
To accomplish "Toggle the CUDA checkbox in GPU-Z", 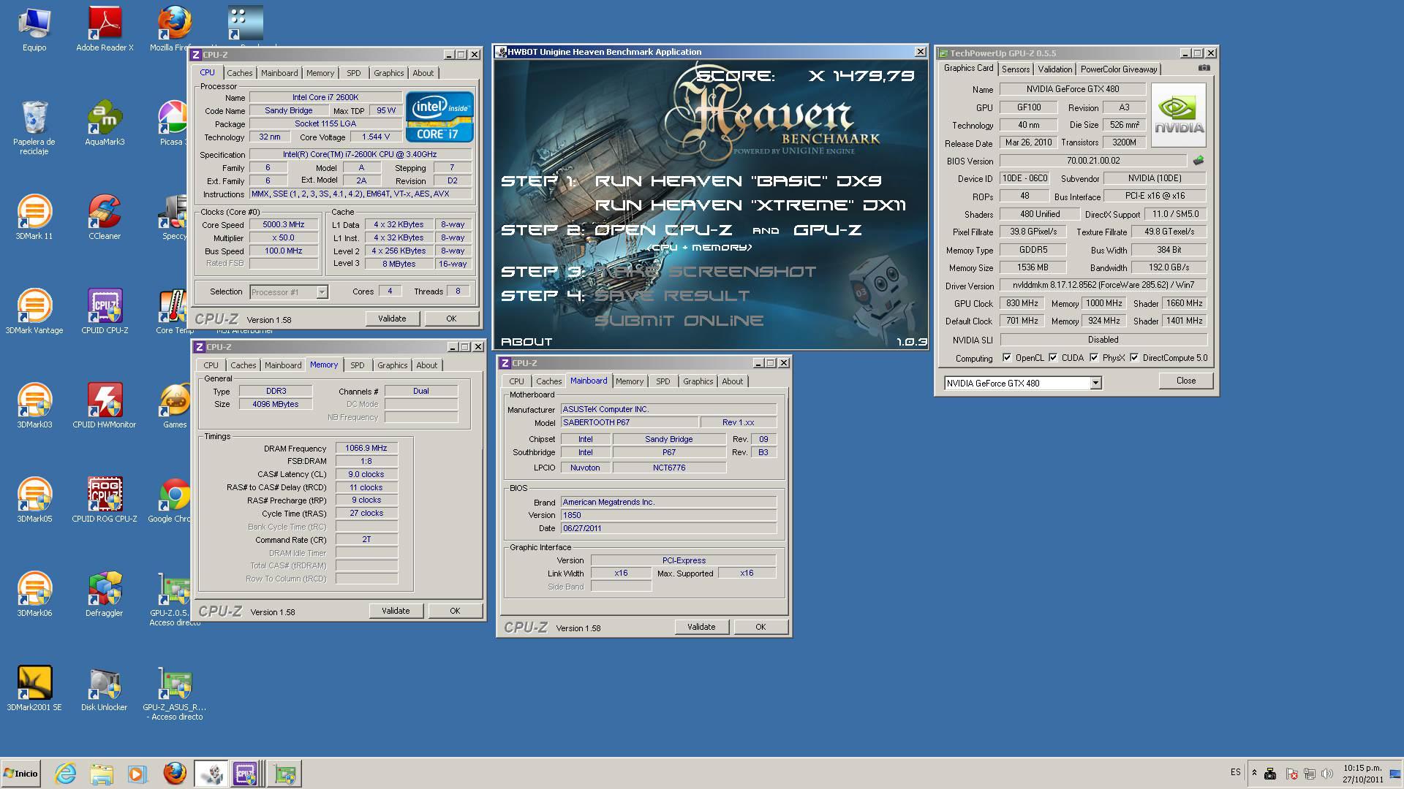I will 1053,357.
